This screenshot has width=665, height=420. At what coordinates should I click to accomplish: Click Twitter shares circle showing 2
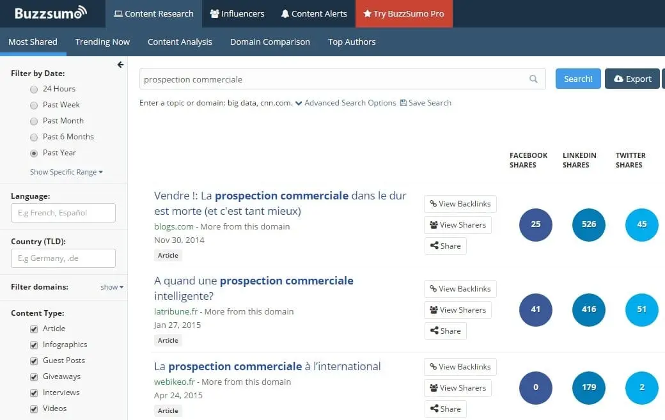[x=642, y=388]
